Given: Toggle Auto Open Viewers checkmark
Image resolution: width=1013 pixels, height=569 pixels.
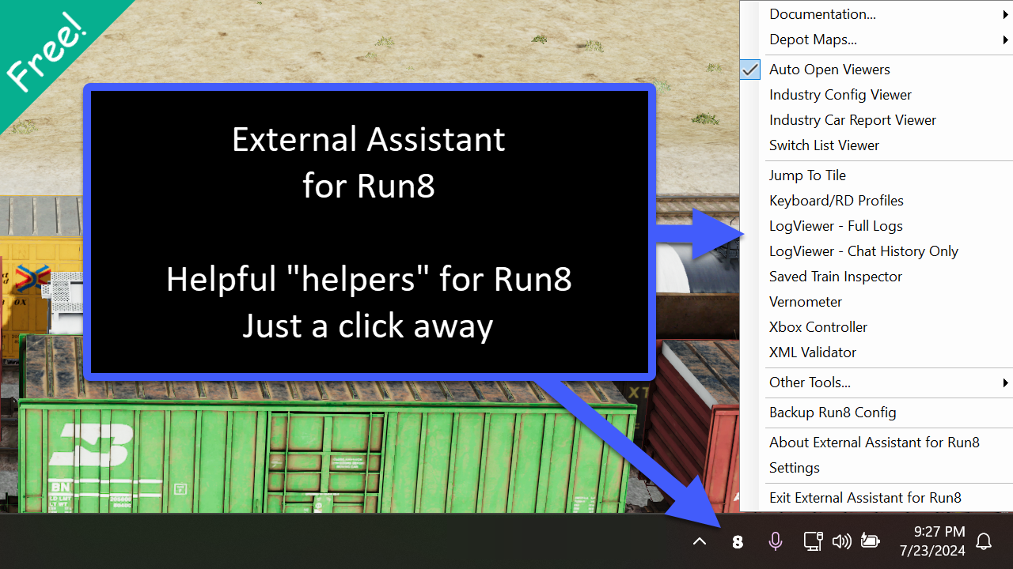Looking at the screenshot, I should pyautogui.click(x=829, y=70).
